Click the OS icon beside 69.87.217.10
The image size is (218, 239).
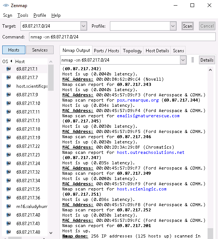click(9, 103)
